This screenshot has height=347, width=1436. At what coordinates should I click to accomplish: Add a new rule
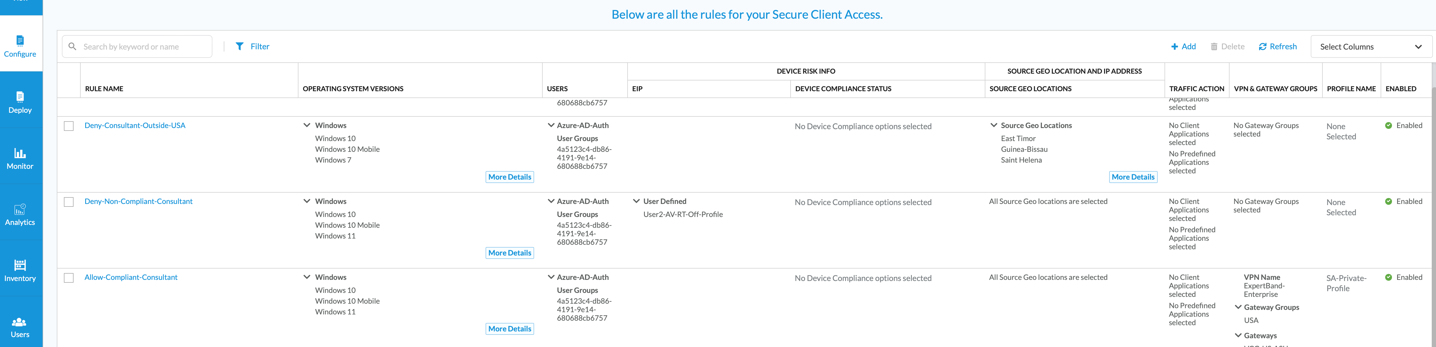coord(1183,47)
